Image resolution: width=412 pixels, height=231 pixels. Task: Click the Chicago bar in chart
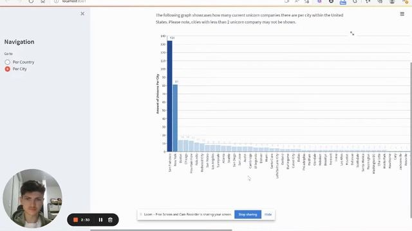coord(186,146)
